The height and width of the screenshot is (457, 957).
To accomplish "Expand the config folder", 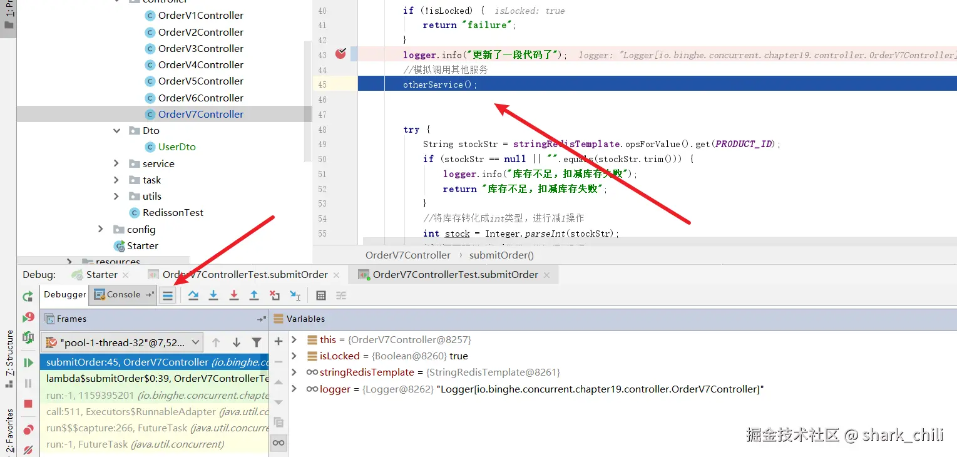I will (x=101, y=229).
